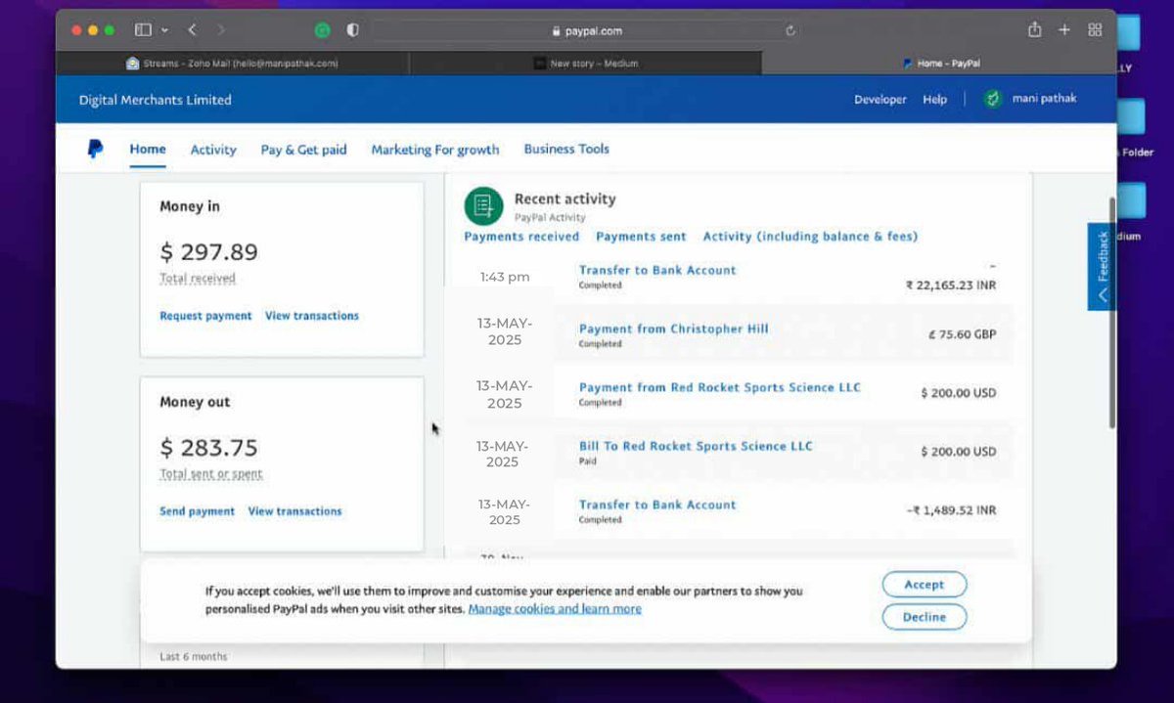Open Marketing For growth menu
This screenshot has width=1174, height=703.
435,150
